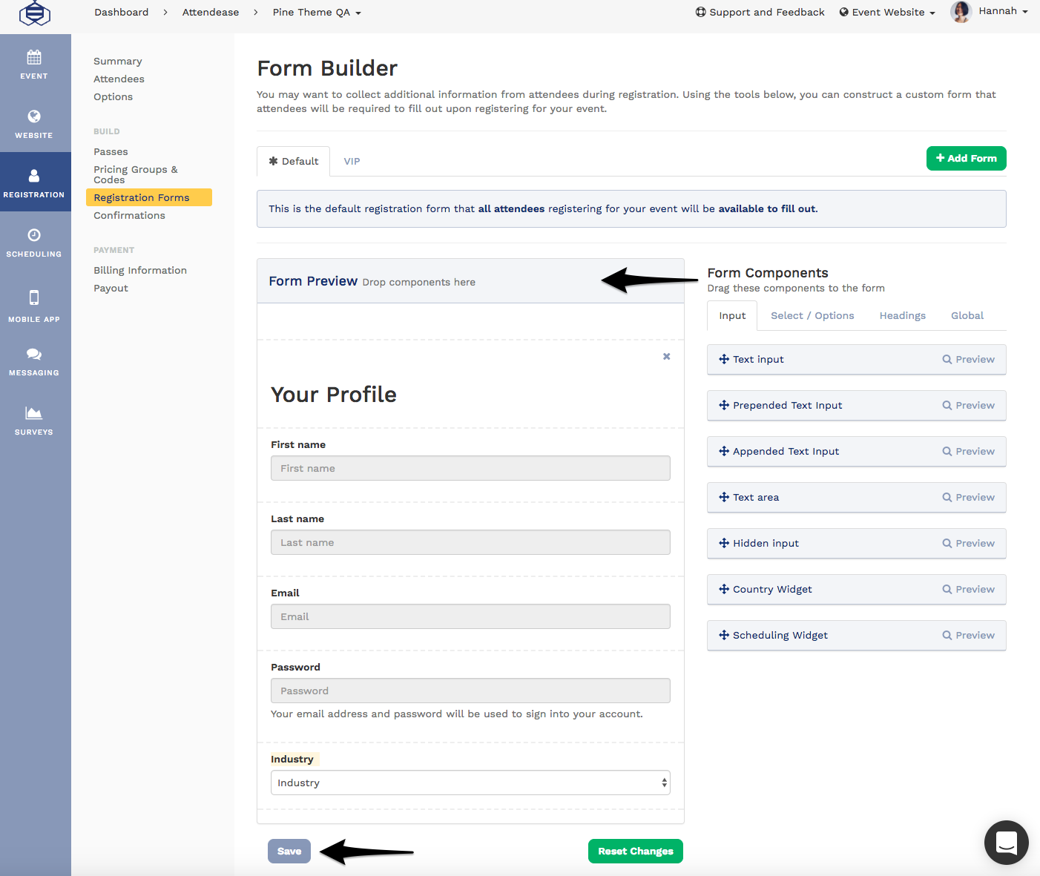Preview the Text input component
Screen dimensions: 1040x876
click(x=969, y=359)
